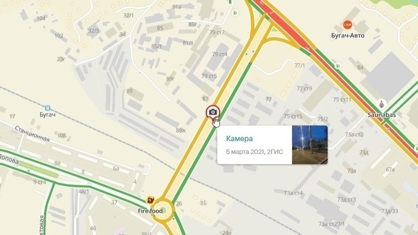Select the Станционная street label

pyautogui.click(x=32, y=134)
